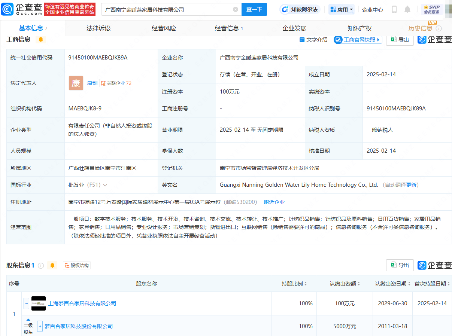This screenshot has width=452, height=336.
Task: Open 知彼阿尔法 tool
Action: pos(300,9)
